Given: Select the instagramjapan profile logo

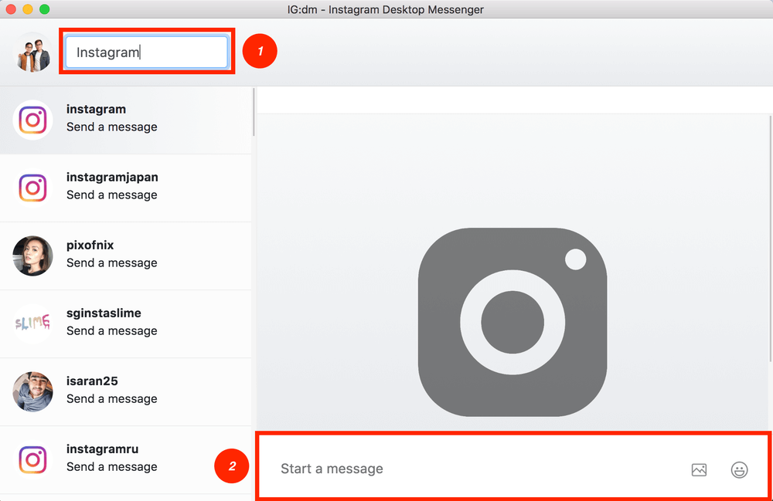Looking at the screenshot, I should [x=32, y=188].
